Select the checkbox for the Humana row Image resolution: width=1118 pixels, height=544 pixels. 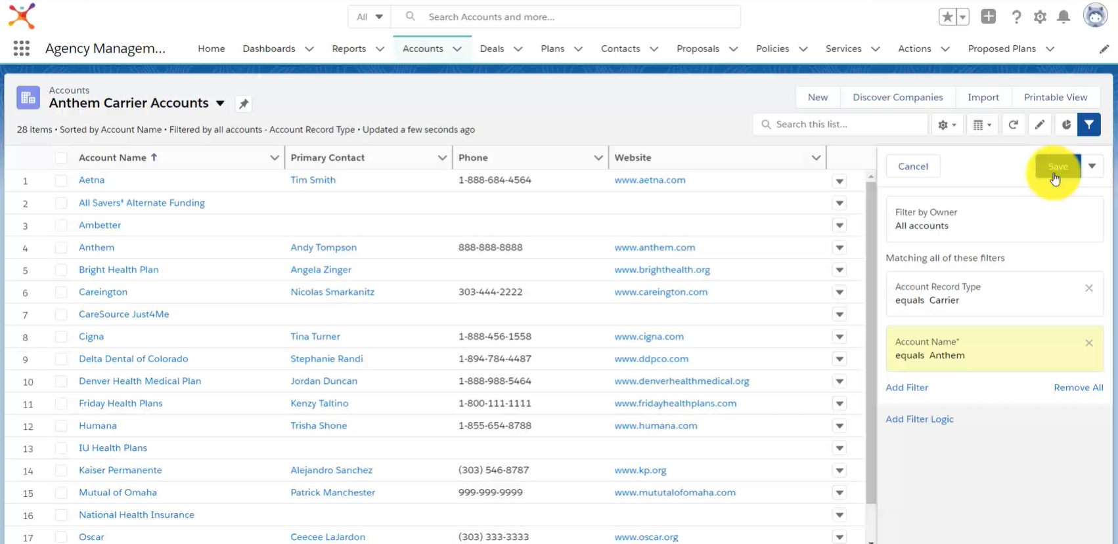[x=61, y=426]
